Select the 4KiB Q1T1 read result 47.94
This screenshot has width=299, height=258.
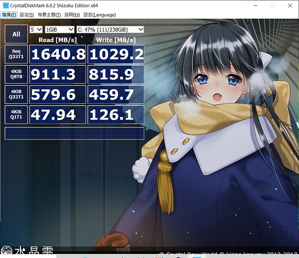tap(58, 115)
